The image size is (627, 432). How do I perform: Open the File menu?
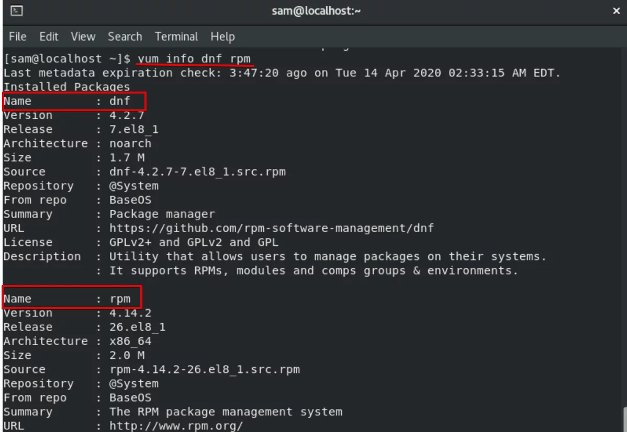tap(18, 37)
